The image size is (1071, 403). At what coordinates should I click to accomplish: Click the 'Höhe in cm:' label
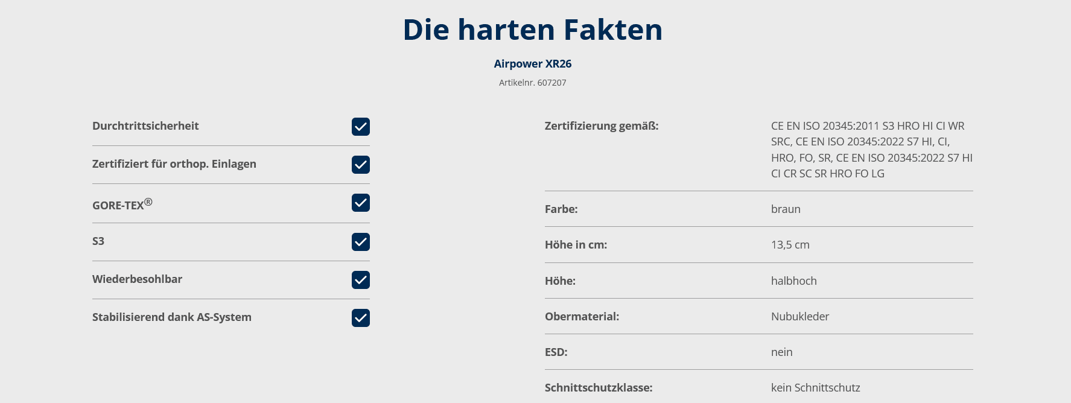576,245
